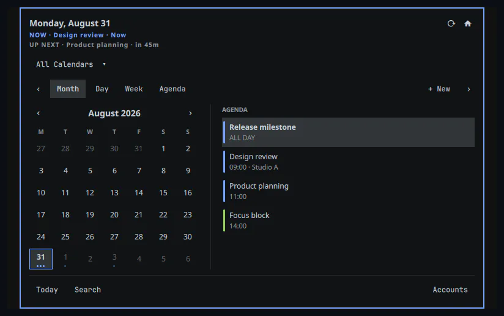Viewport: 504px width, 316px height.
Task: Select the Release milestone all-day event
Action: coord(348,132)
